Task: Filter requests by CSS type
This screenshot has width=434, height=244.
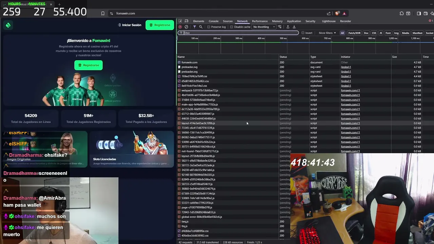Action: coord(374,33)
